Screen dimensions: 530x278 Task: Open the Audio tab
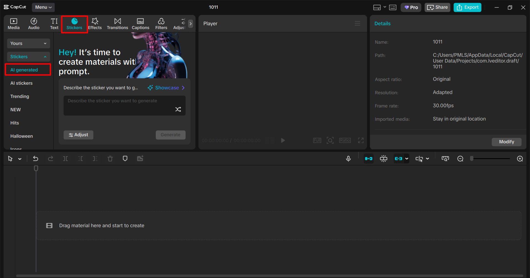point(34,24)
